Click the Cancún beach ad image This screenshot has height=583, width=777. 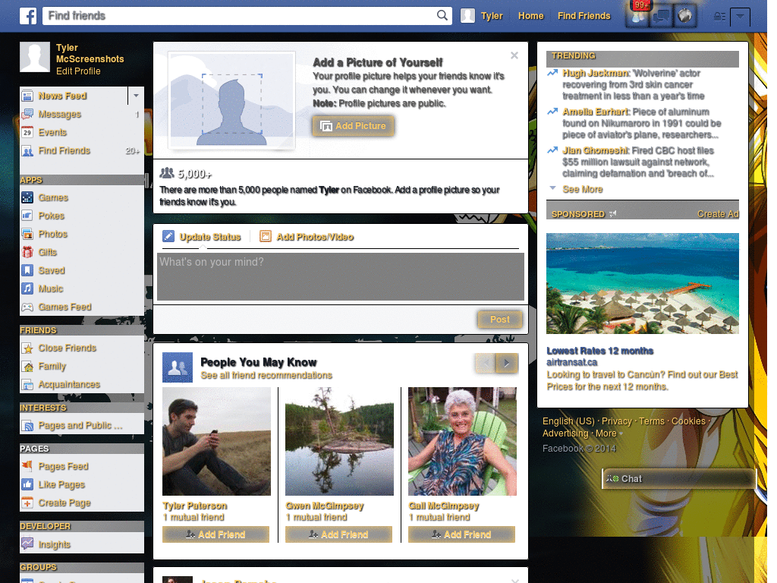pos(642,284)
